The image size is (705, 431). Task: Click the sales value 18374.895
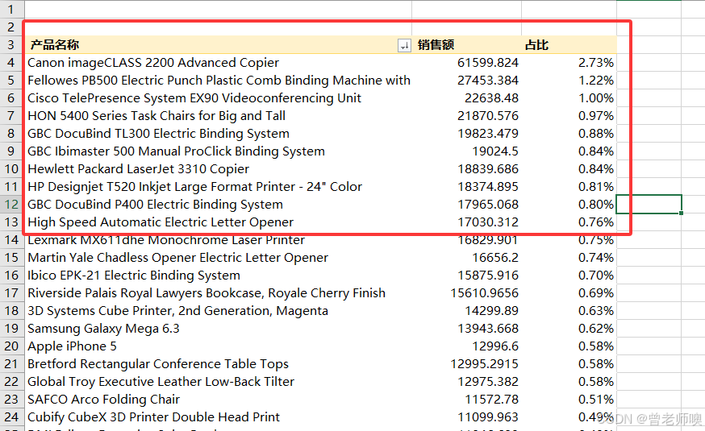[467, 187]
